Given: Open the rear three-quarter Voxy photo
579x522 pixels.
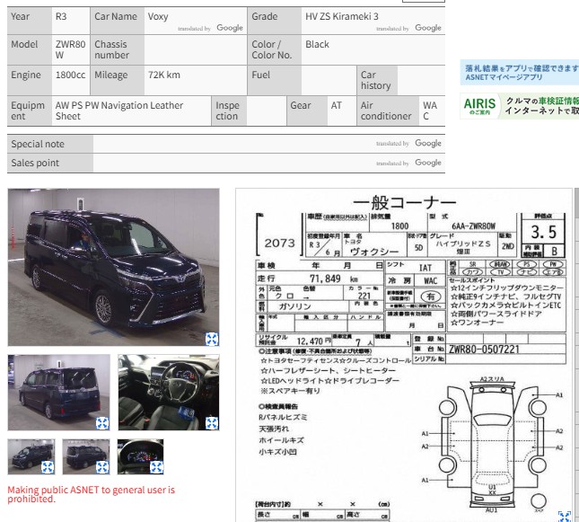Looking at the screenshot, I should tap(59, 393).
